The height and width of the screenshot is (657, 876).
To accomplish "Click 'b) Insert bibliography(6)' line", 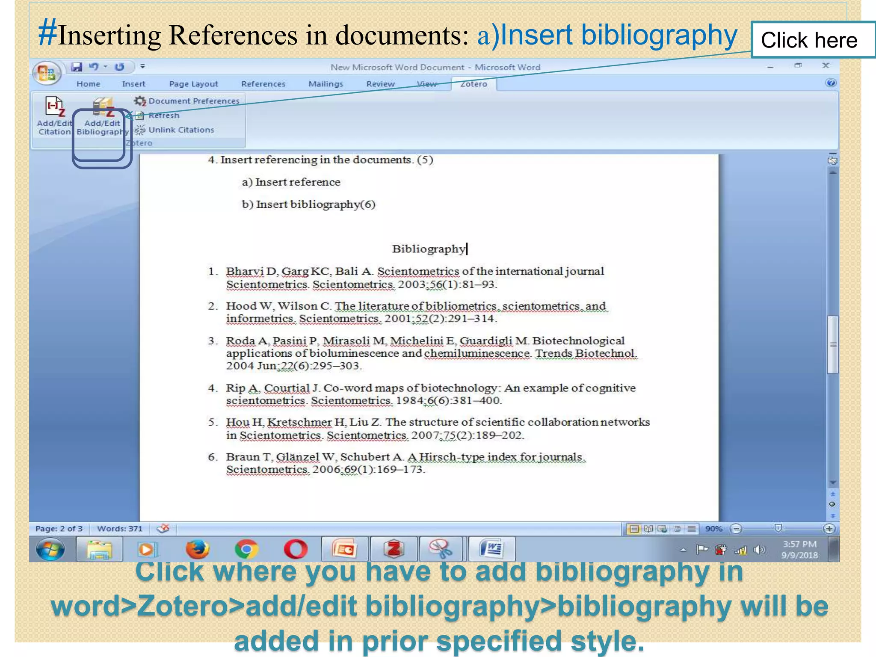I will coord(308,204).
